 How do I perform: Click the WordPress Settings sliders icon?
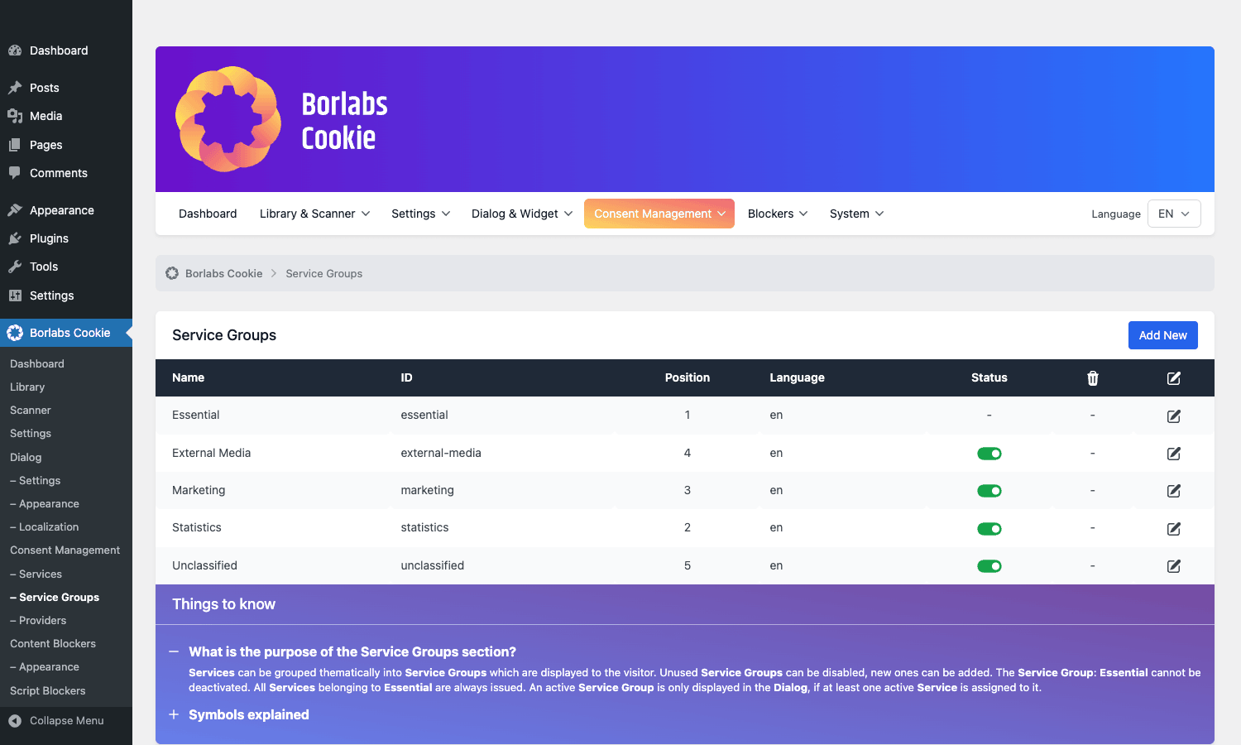tap(15, 296)
